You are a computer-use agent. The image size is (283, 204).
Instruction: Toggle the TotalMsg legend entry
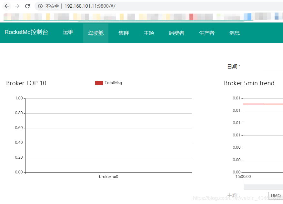click(x=114, y=82)
